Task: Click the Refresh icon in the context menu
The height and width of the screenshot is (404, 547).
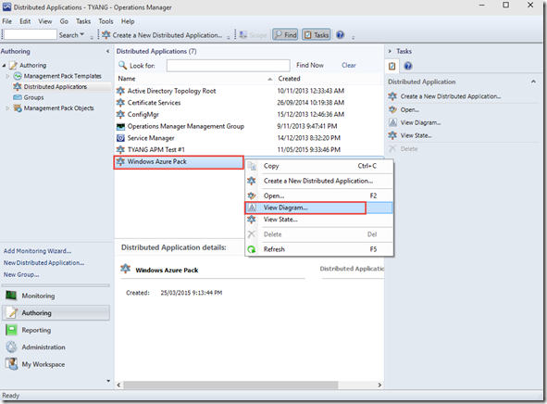Action: tap(252, 249)
